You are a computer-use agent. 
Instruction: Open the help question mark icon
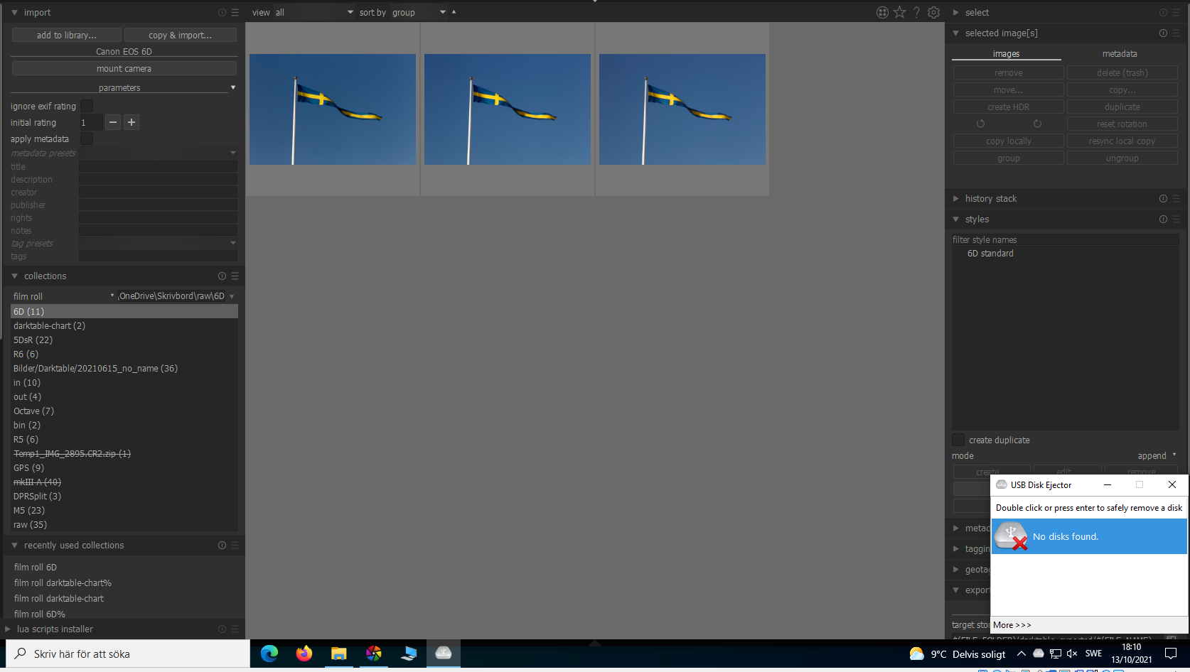click(x=917, y=12)
